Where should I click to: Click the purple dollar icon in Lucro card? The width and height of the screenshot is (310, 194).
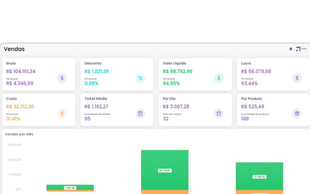297,78
